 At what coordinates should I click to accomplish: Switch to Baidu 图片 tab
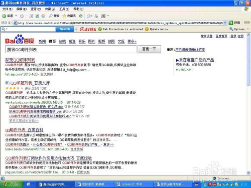[x=92, y=41]
